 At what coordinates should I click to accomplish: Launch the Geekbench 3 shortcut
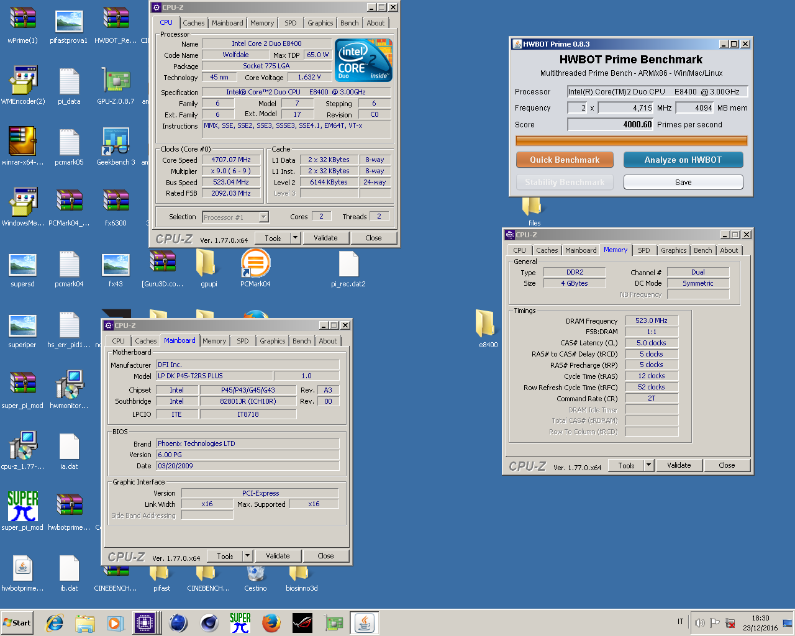(x=116, y=142)
